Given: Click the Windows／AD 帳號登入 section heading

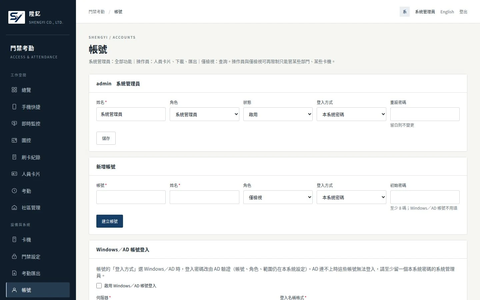Looking at the screenshot, I should pyautogui.click(x=123, y=249).
